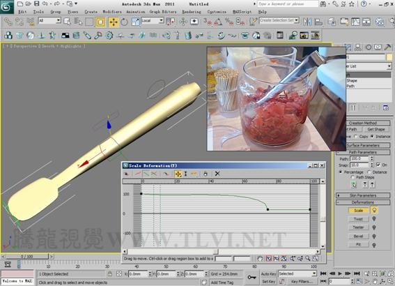Click the Pan hand icon in Scale Deformation
395x286 pixels.
260,259
